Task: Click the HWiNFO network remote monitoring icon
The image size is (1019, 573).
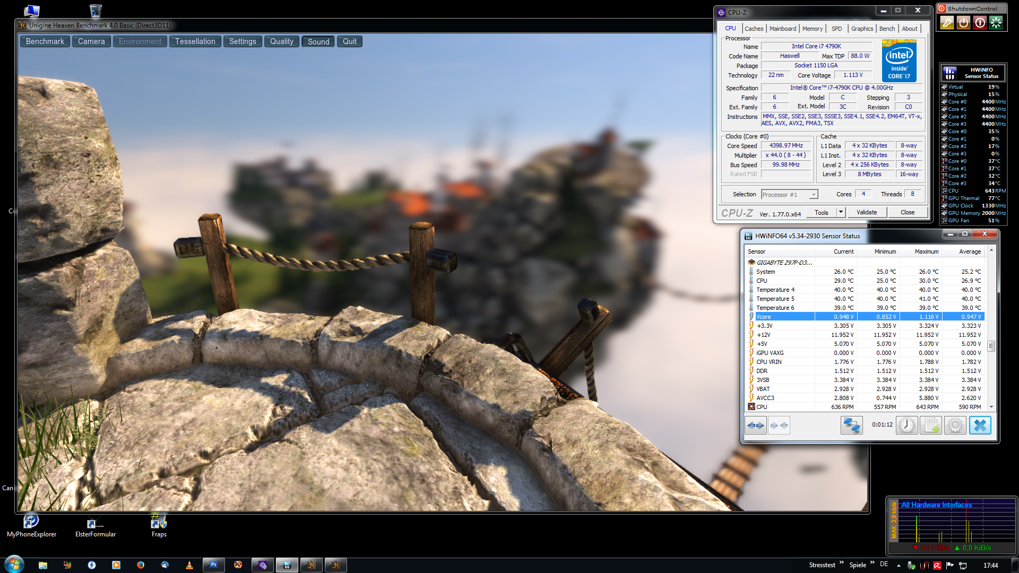Action: tap(851, 426)
